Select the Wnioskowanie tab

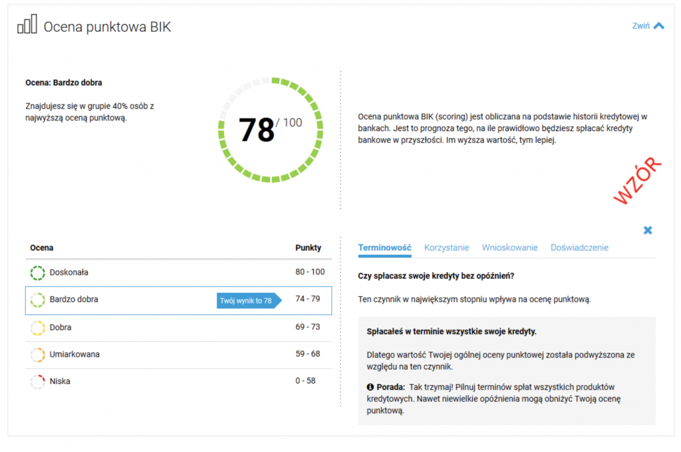click(x=509, y=248)
